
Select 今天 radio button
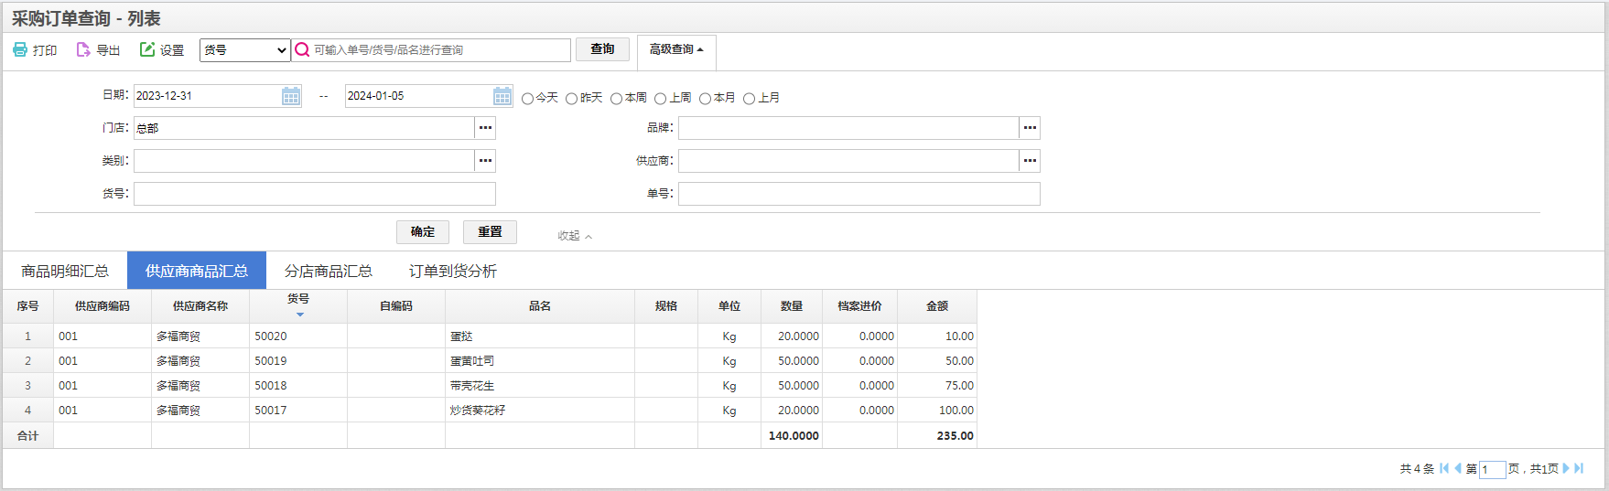point(527,99)
